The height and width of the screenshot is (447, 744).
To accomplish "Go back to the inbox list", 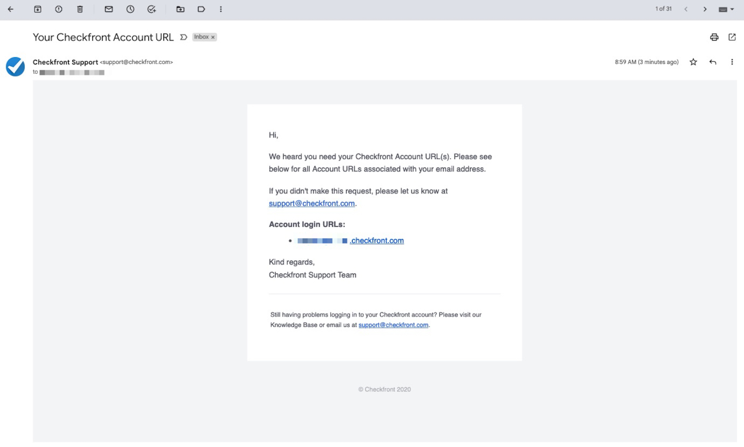I will (x=10, y=9).
